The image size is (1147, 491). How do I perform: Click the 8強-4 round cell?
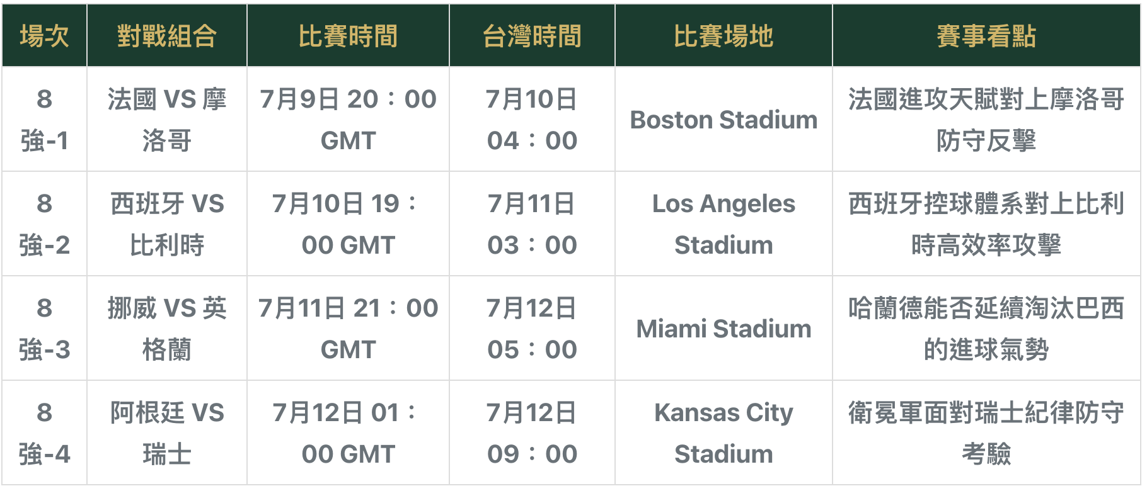point(44,432)
